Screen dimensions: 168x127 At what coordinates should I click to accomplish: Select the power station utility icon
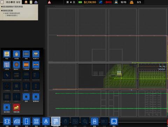7,54
